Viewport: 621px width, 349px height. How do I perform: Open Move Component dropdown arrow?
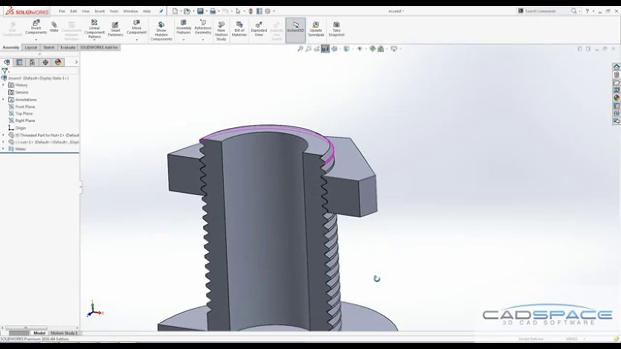point(136,39)
